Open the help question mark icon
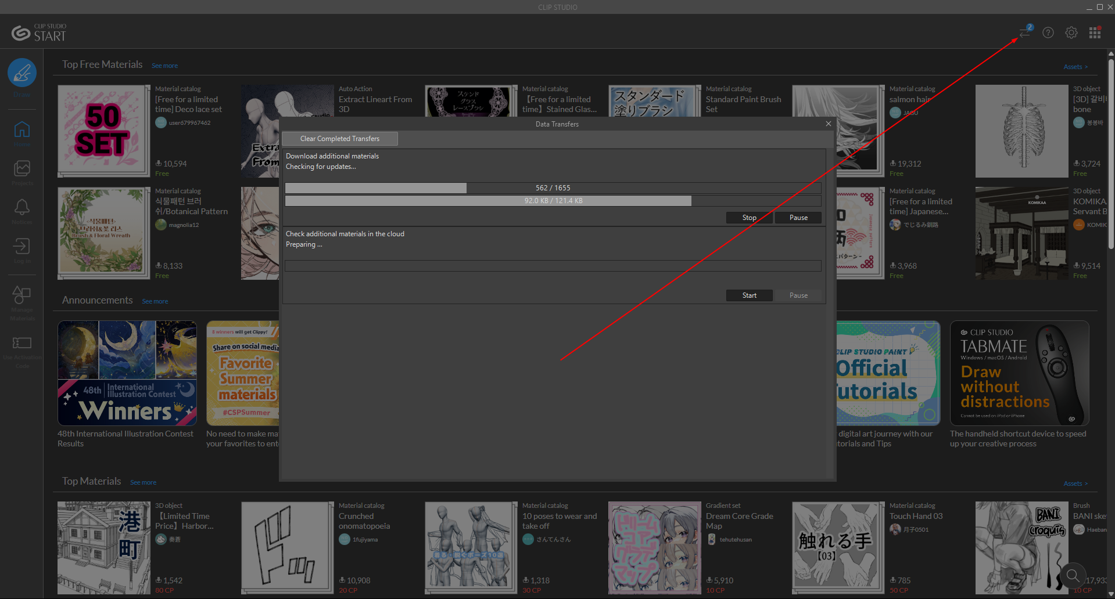1115x599 pixels. coord(1048,33)
